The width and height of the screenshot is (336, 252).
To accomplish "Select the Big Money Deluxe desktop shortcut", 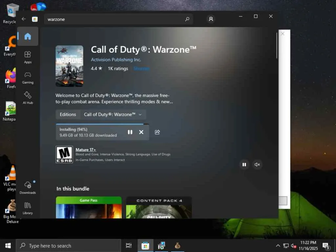I will pos(11,212).
